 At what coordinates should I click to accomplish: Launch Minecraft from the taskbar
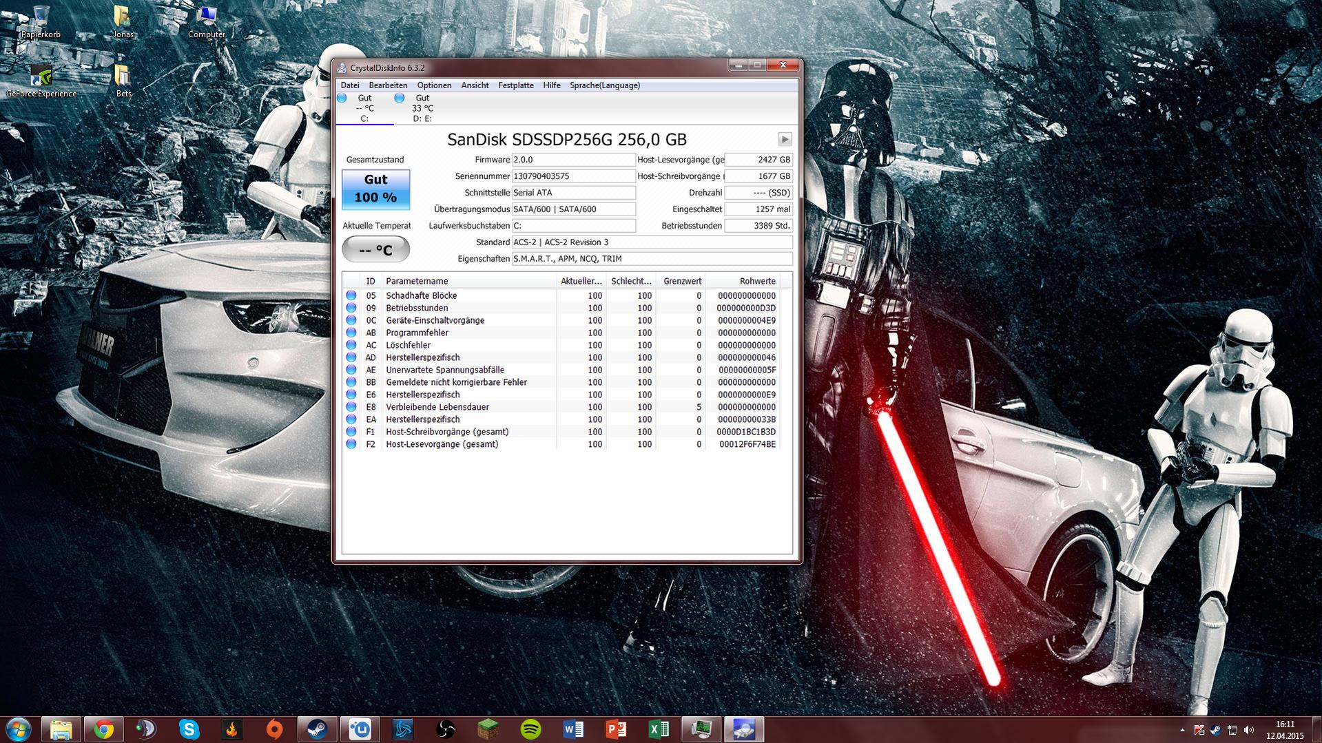click(488, 729)
